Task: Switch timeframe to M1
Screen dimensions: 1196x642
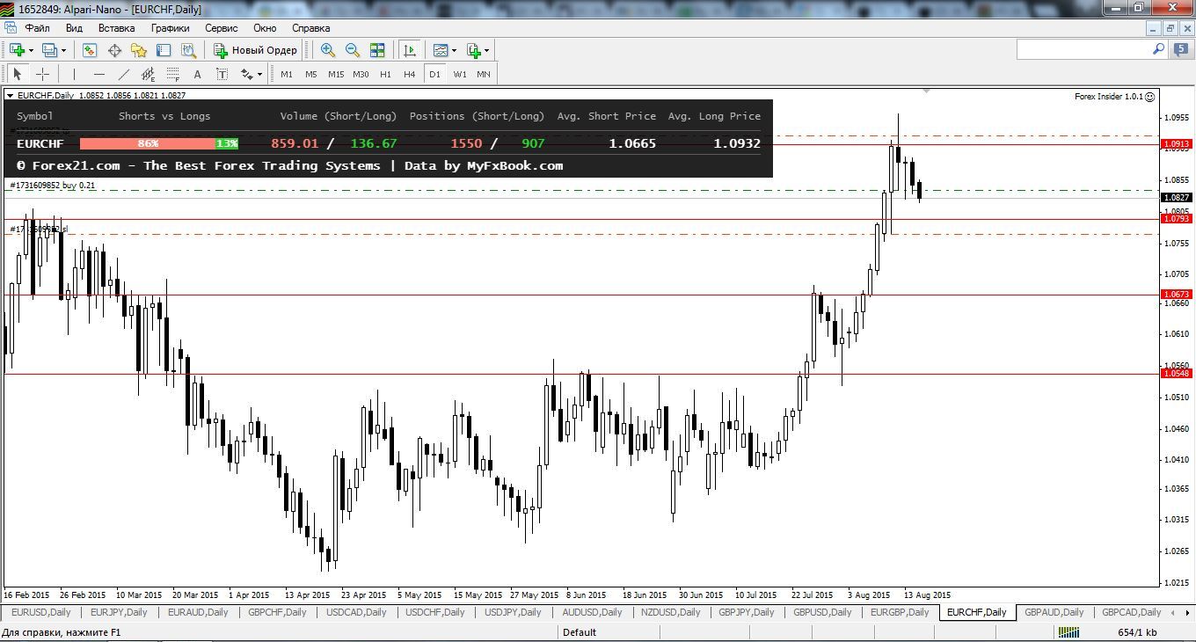Action: [287, 74]
